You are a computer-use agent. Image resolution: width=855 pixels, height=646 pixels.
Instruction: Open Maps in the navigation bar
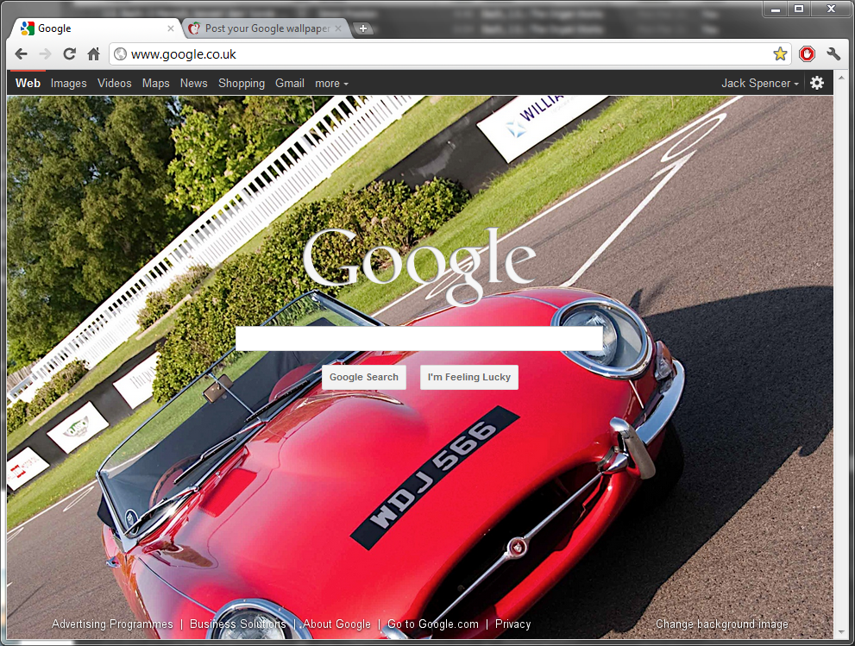click(156, 83)
